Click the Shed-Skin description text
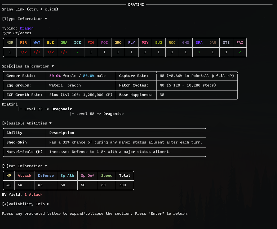 pos(126,142)
